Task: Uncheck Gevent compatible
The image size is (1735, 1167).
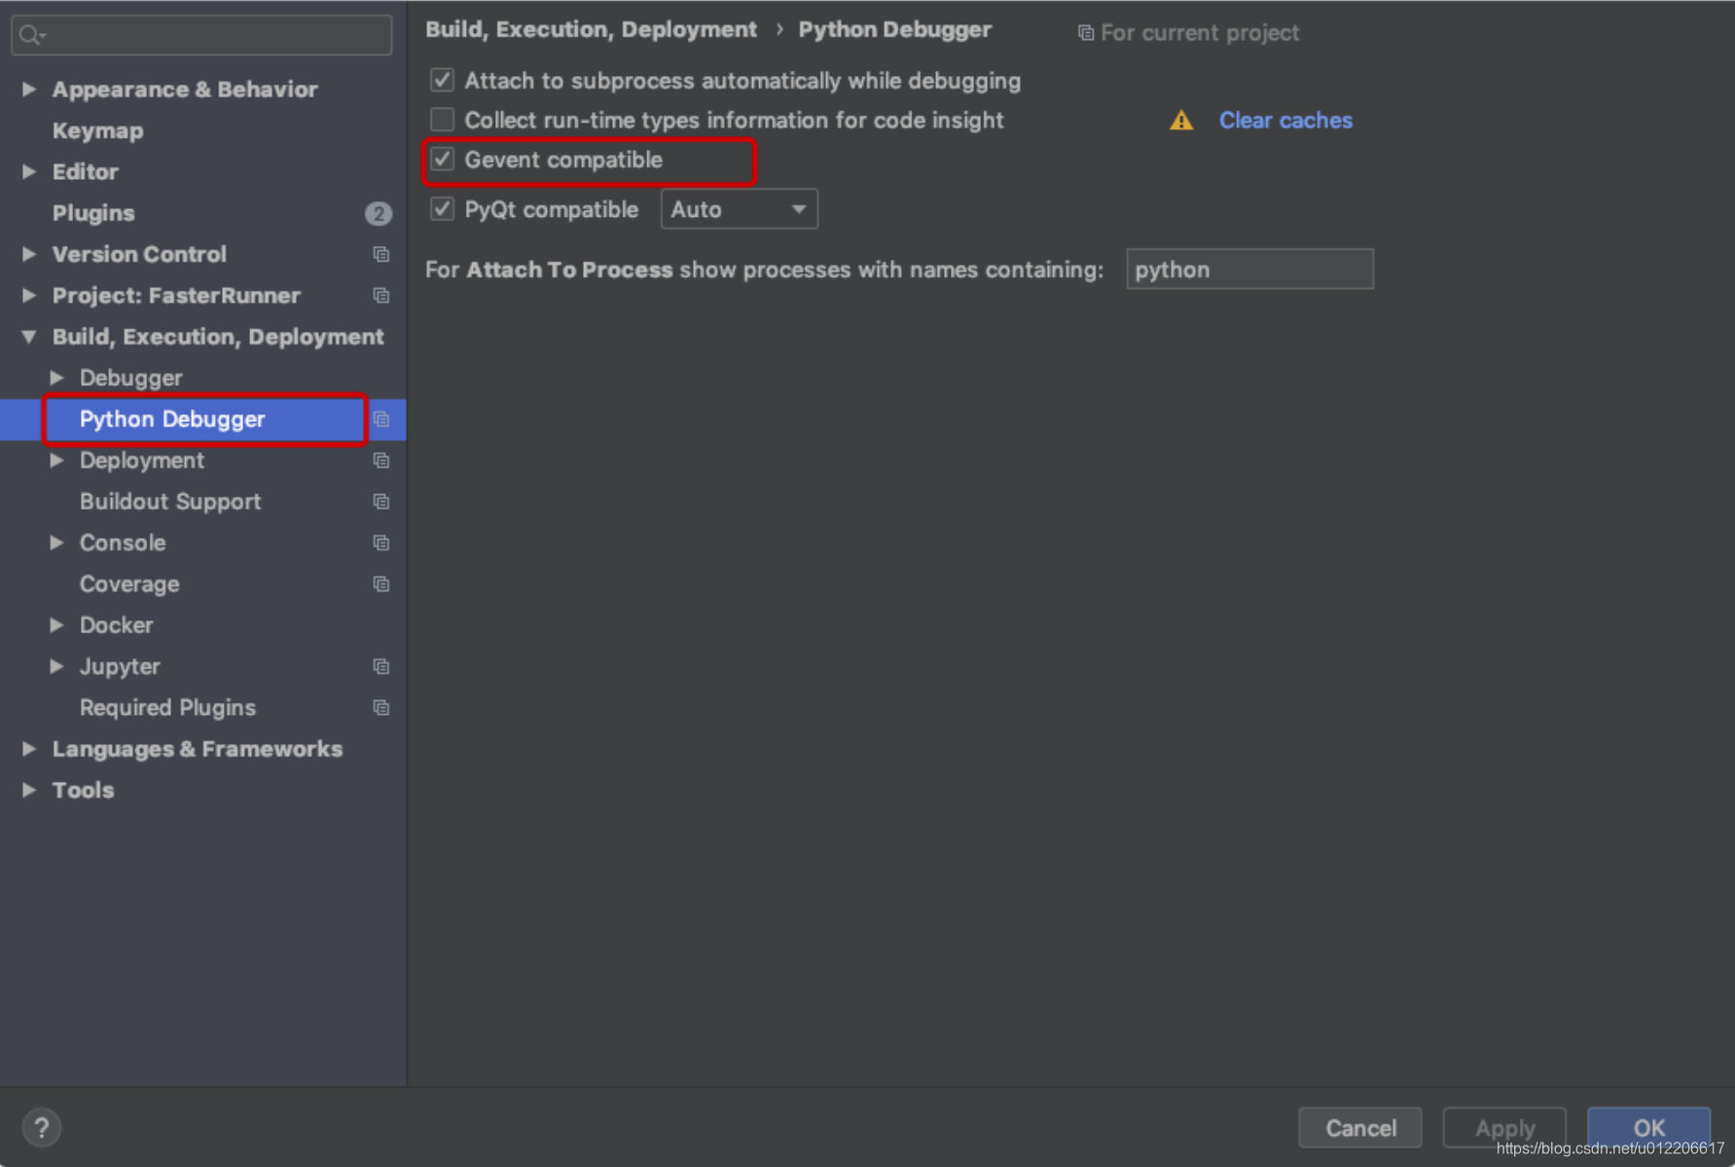Action: pyautogui.click(x=442, y=159)
